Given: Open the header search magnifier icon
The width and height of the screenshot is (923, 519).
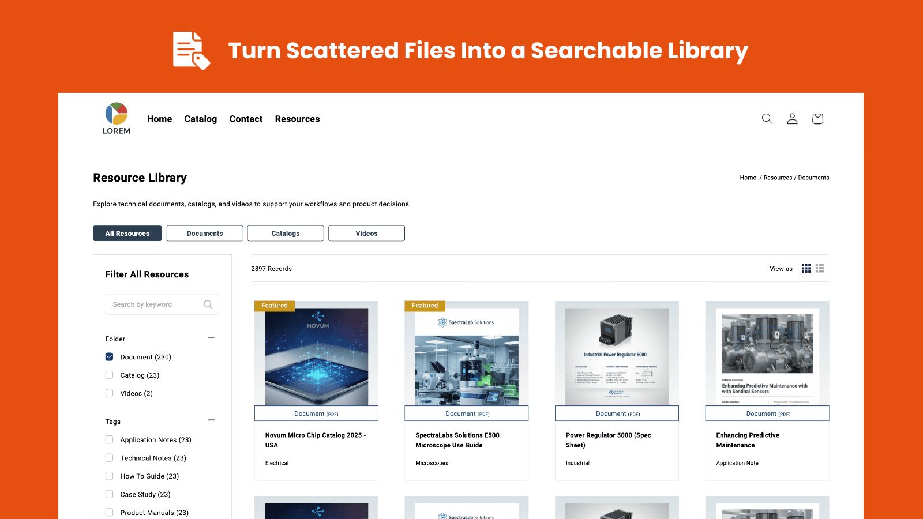Looking at the screenshot, I should coord(767,119).
